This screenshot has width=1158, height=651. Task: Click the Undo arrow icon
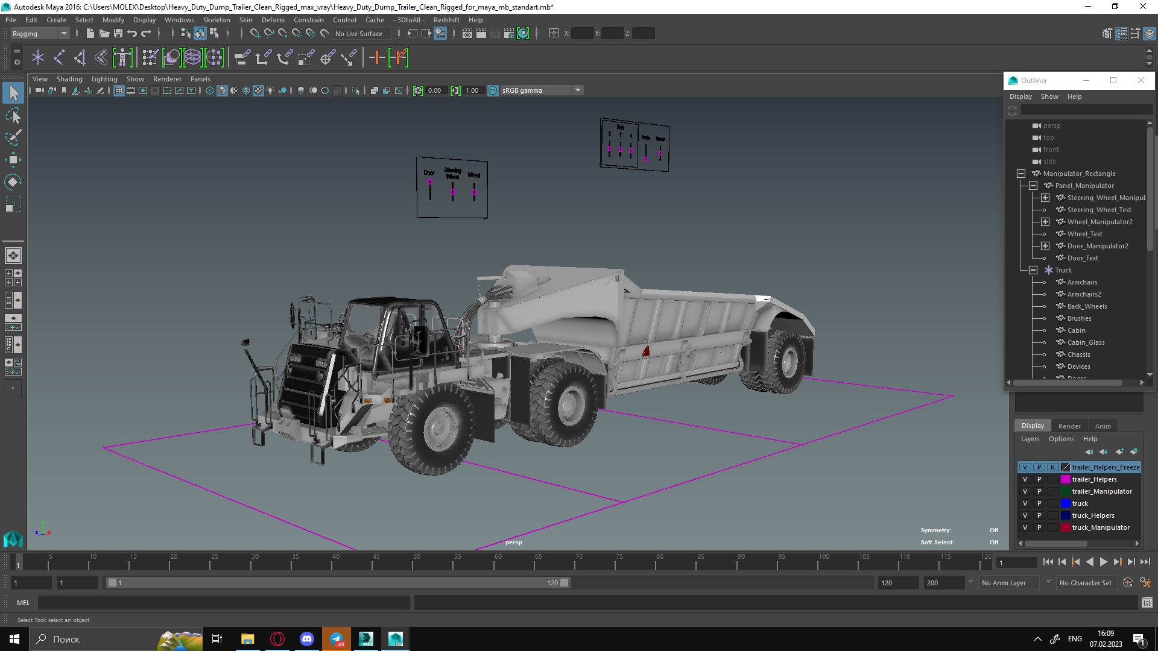click(131, 34)
